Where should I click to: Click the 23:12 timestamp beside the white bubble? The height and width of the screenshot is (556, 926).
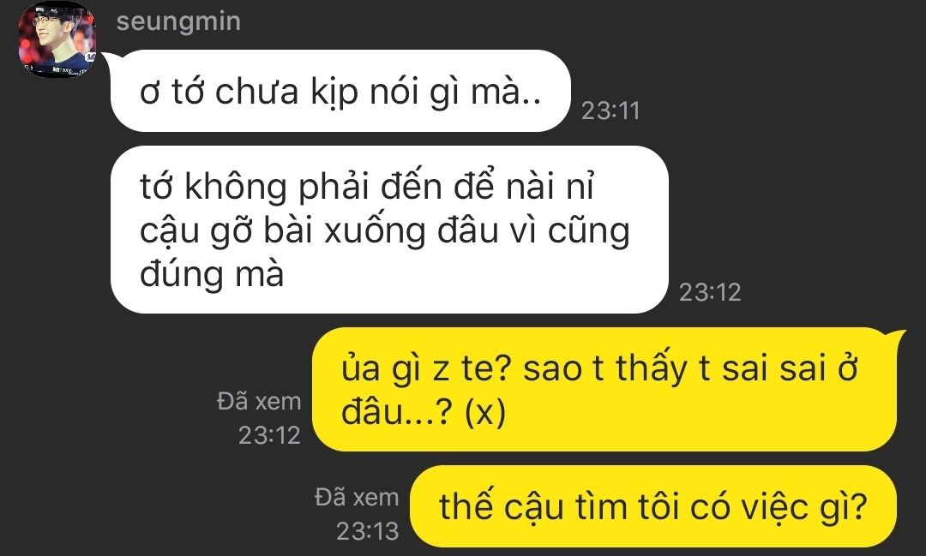point(710,292)
